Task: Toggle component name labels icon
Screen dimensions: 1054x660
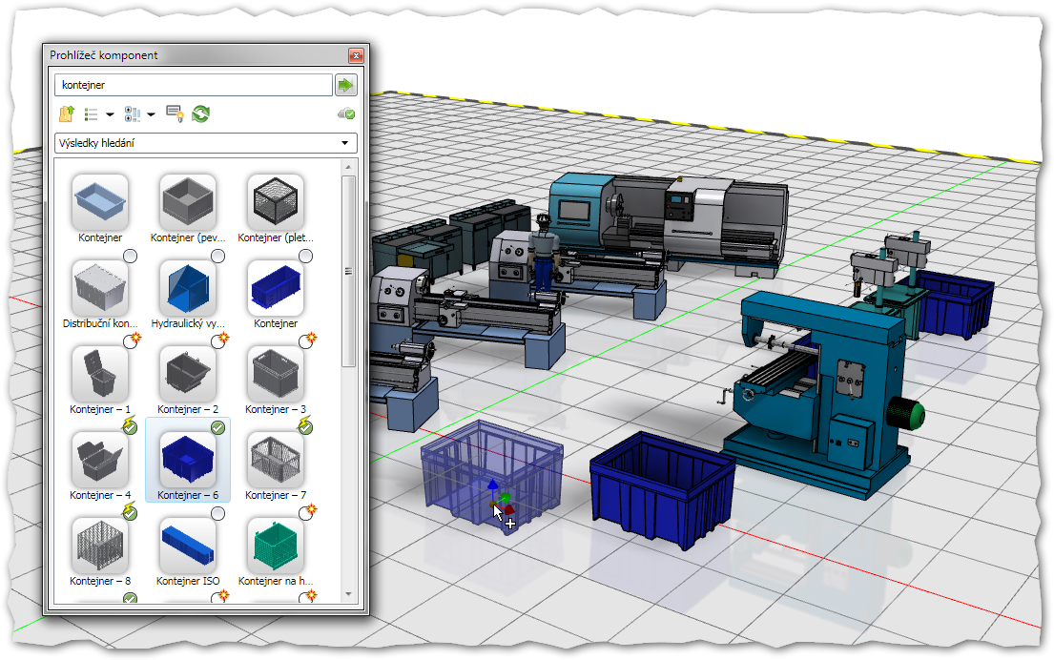Action: point(174,113)
